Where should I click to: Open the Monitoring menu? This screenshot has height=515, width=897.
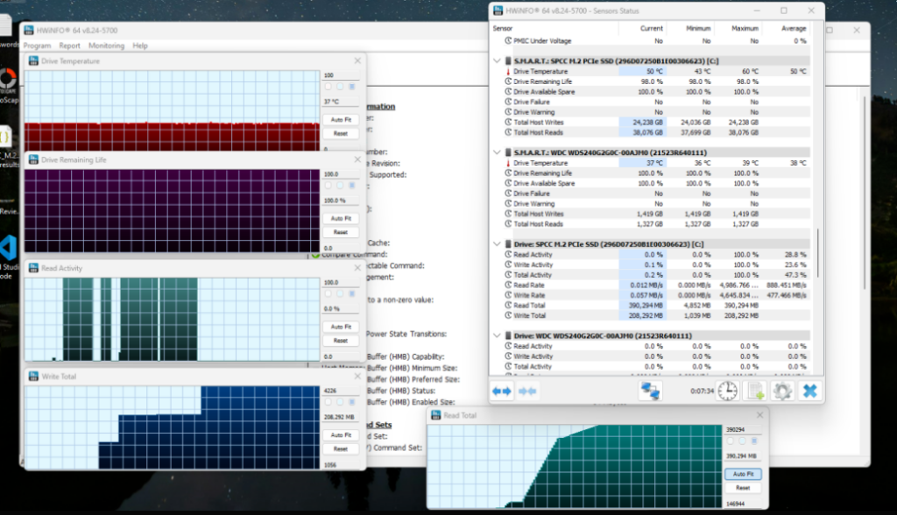pos(106,46)
